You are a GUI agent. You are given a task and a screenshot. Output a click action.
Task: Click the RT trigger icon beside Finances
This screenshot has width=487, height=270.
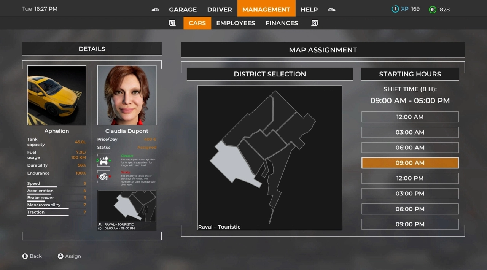coord(315,23)
